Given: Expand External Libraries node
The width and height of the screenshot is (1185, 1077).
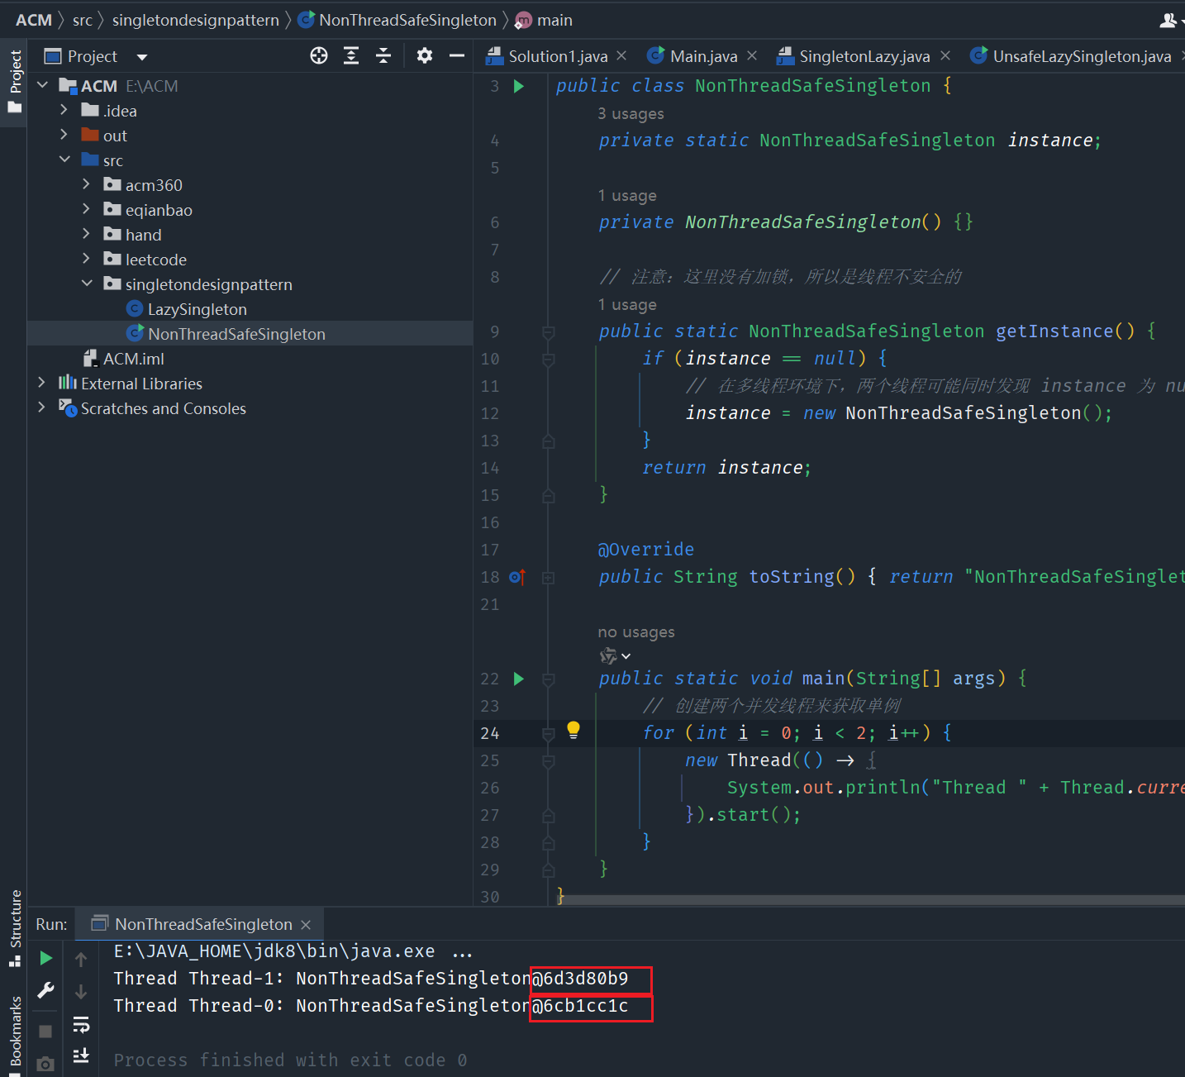Looking at the screenshot, I should tap(42, 383).
